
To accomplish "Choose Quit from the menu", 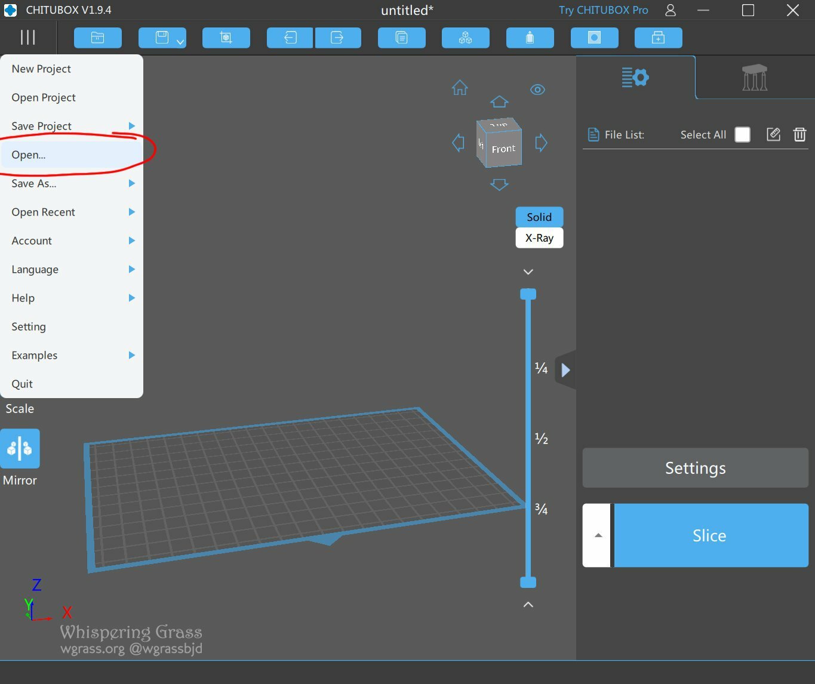I will [72, 384].
